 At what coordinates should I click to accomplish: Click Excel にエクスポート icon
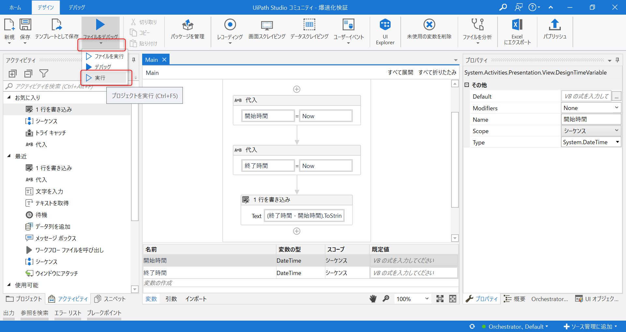point(517,25)
